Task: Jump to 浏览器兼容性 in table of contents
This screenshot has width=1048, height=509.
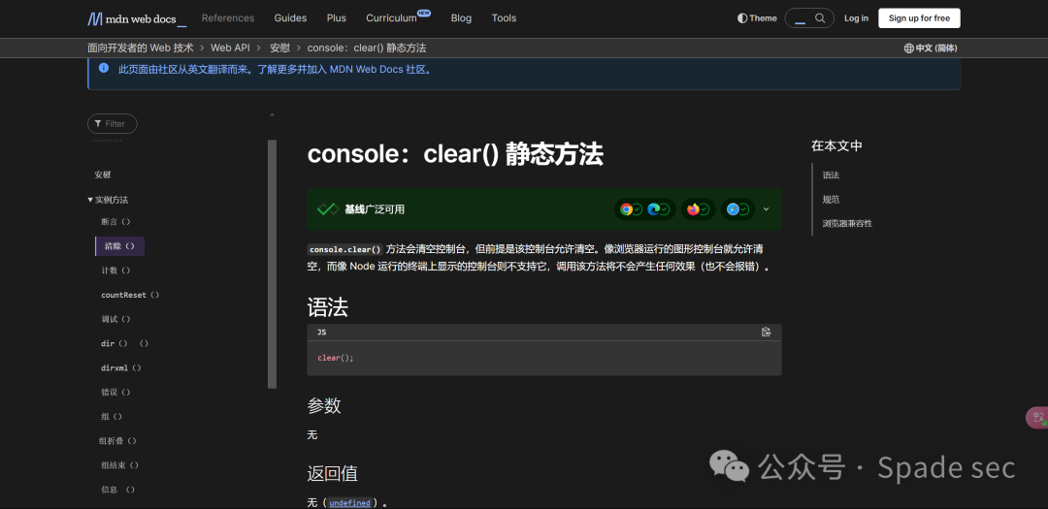Action: (847, 223)
